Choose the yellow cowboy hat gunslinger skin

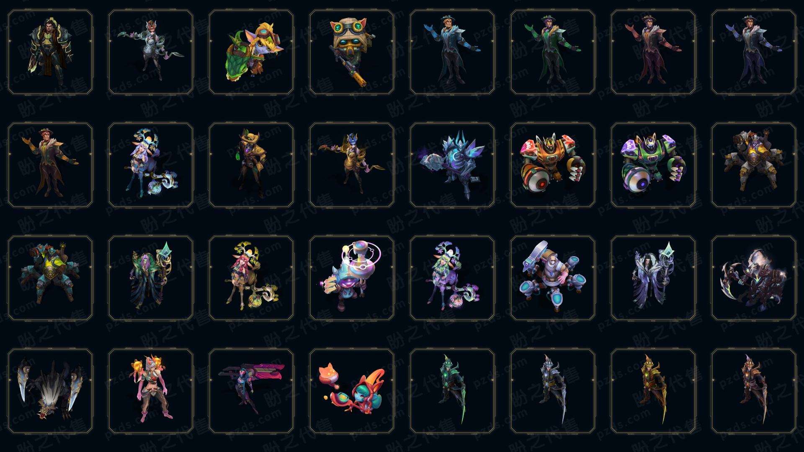(x=251, y=165)
